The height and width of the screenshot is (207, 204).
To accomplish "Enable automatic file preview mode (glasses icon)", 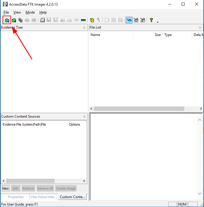I will pos(129,20).
